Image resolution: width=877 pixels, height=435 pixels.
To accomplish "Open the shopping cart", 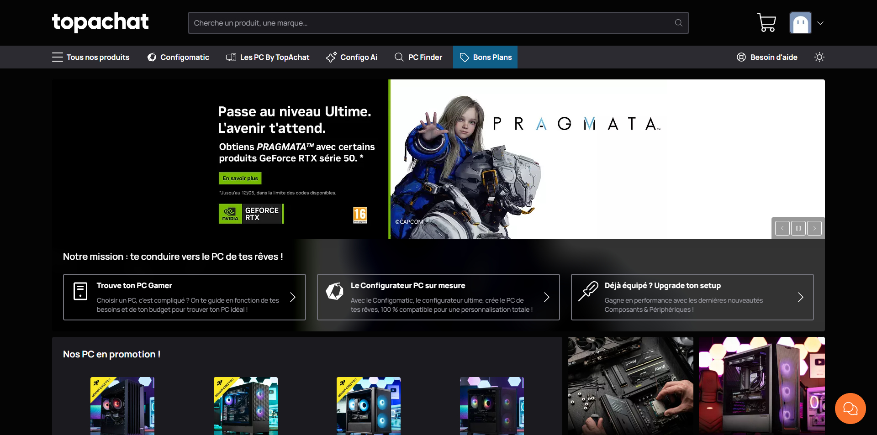I will (766, 22).
